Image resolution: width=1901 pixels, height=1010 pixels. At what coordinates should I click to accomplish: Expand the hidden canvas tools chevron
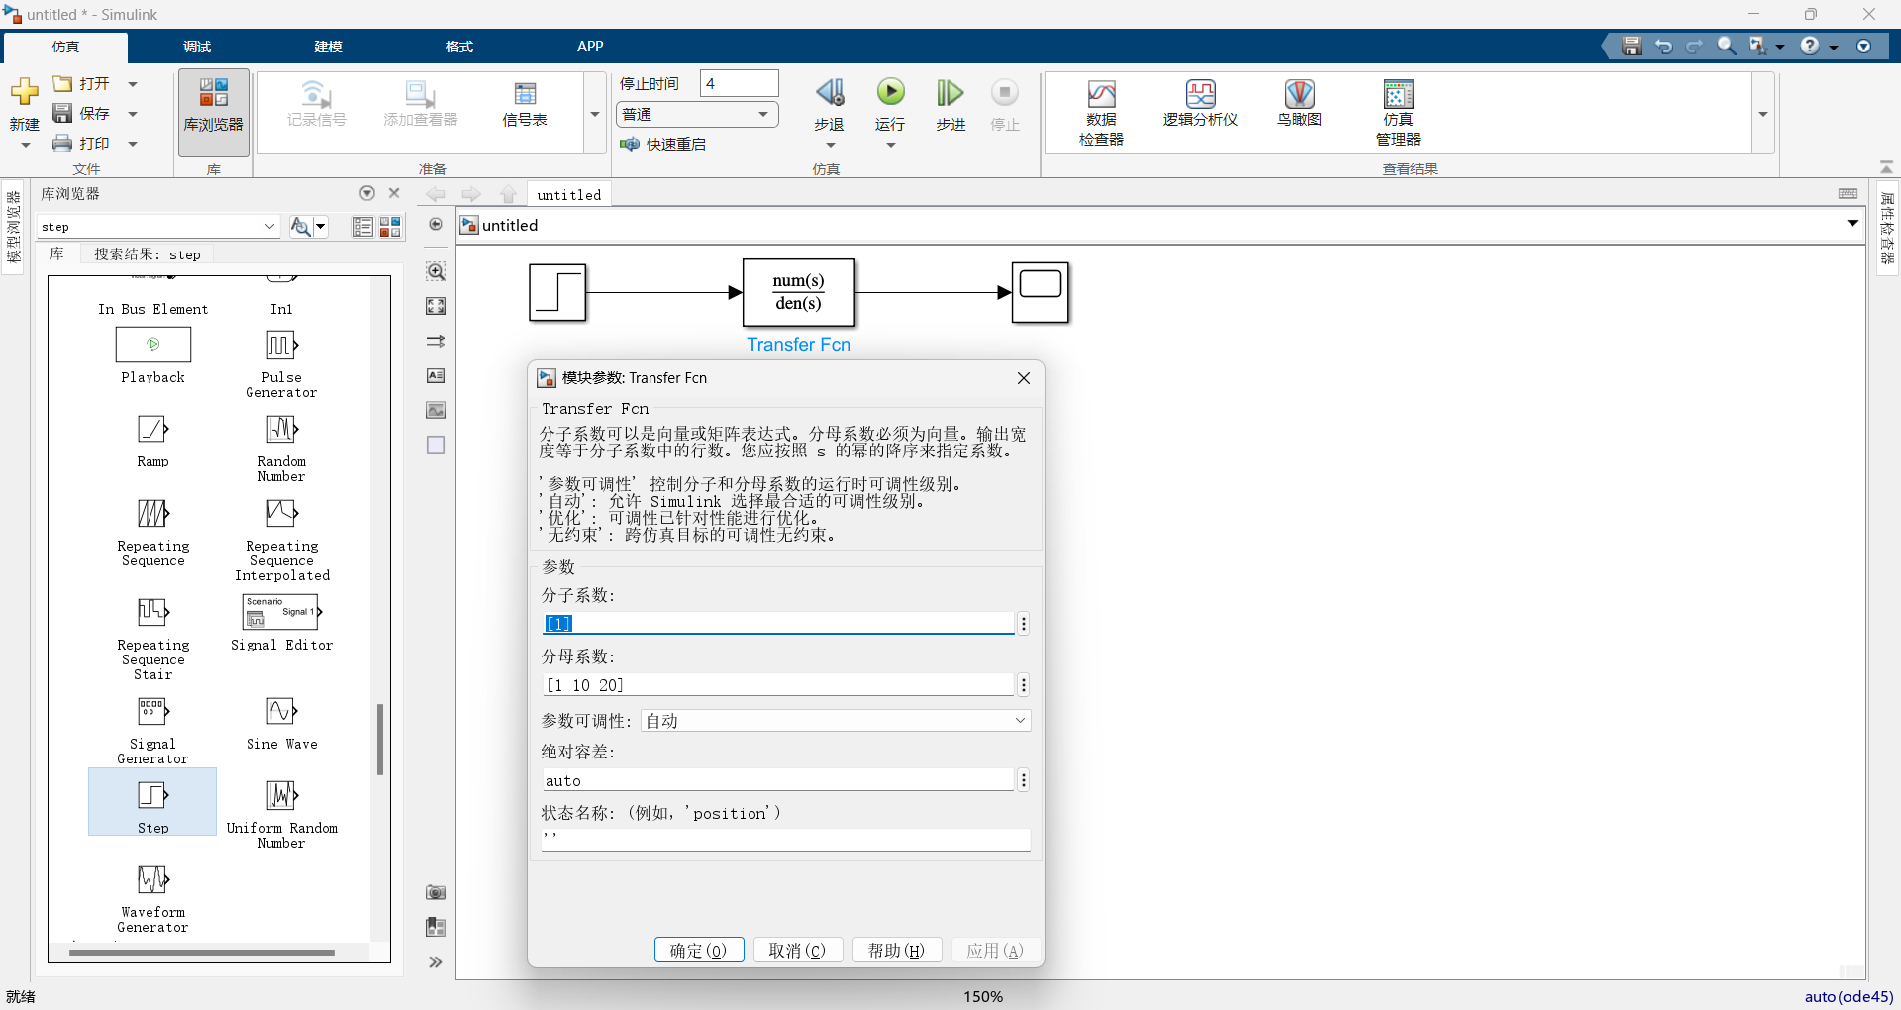tap(436, 961)
